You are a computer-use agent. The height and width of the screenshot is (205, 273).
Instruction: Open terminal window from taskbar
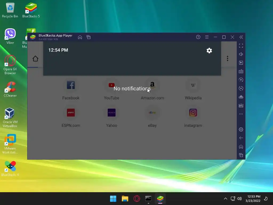(148, 199)
